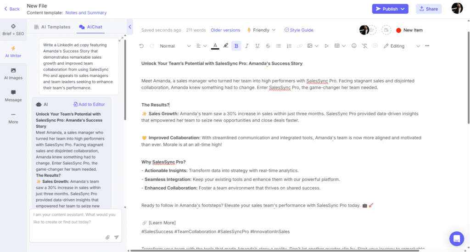Open the font color tool

point(215,46)
